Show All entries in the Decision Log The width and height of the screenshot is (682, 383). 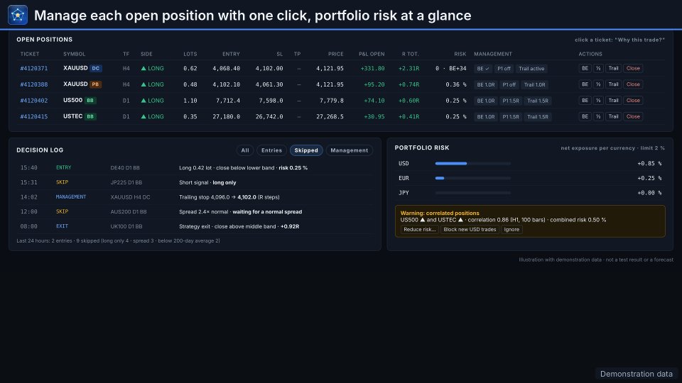[x=245, y=150]
